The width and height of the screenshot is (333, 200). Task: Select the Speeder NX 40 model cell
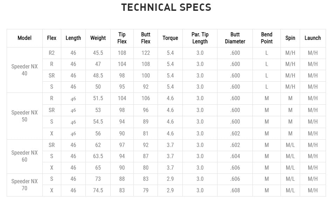25,70
